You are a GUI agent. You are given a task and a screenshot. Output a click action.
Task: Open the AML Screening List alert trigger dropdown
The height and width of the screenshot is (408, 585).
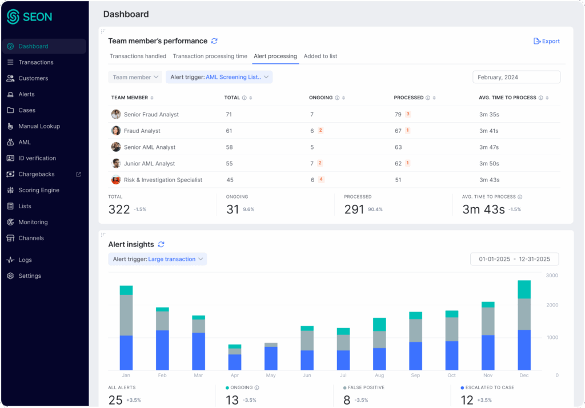coord(219,77)
